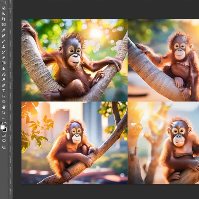Select the Rectangular Marquee tool
This screenshot has height=199, width=199.
[4, 3]
